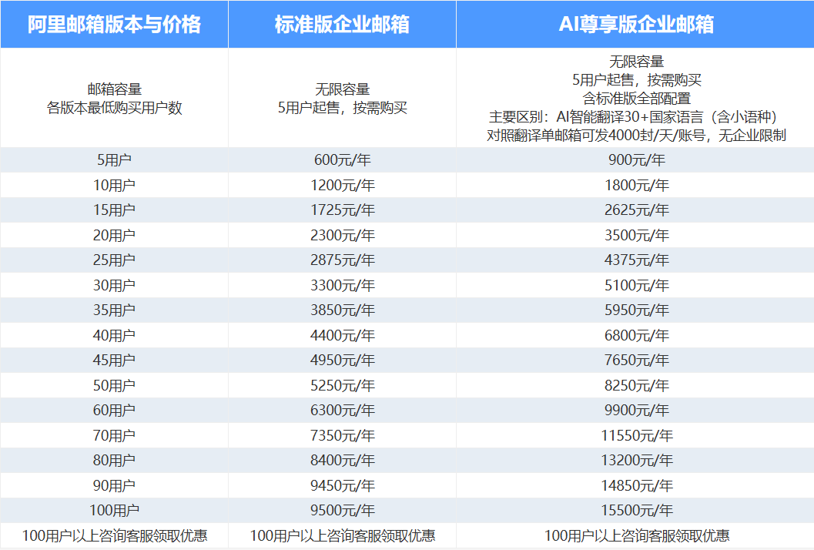The width and height of the screenshot is (814, 550).
Task: Click the 3300元/年 price cell
Action: point(342,285)
